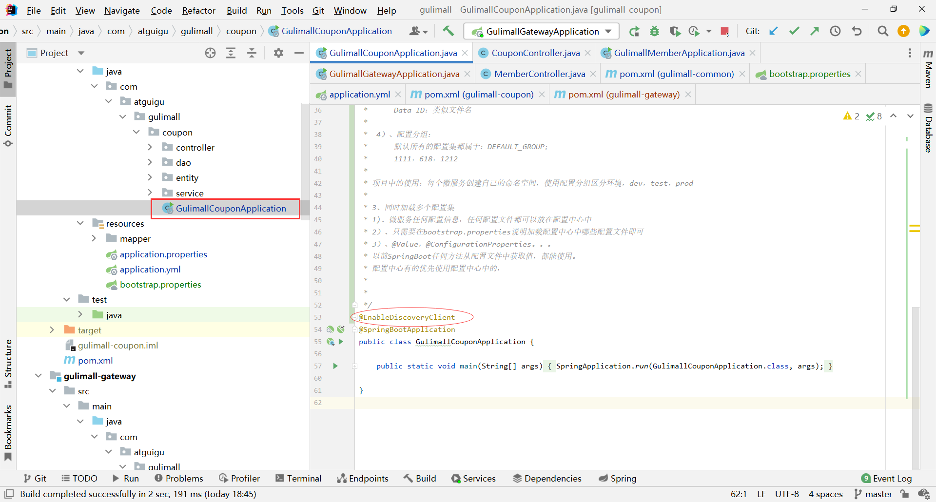
Task: Collapse the coupon package folder
Action: tap(136, 132)
